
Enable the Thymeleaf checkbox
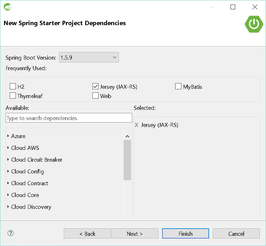13,96
